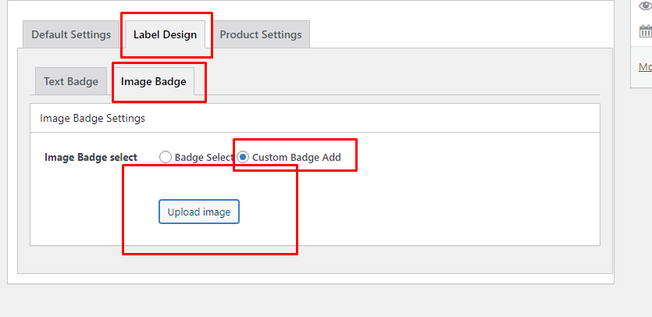This screenshot has width=652, height=317.
Task: Click the 'Settings' word in Default Settings tab
Action: click(x=91, y=34)
